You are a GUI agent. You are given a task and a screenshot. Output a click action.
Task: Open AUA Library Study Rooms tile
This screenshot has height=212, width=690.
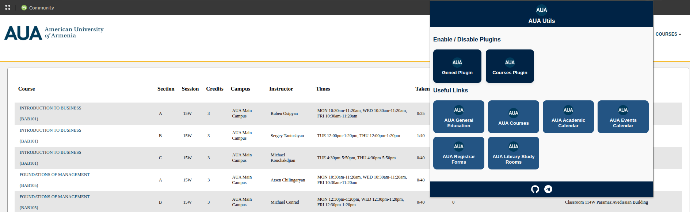pos(513,153)
